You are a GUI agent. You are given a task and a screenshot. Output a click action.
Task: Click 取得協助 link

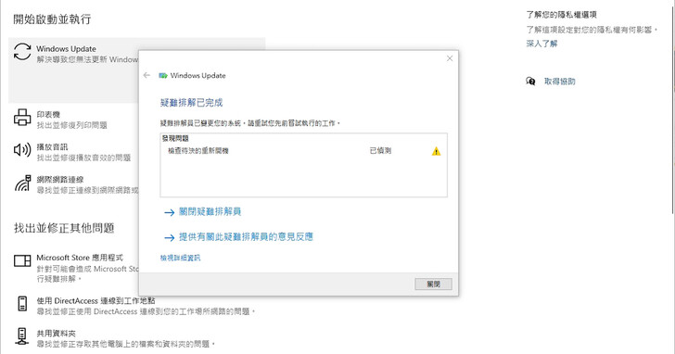tap(560, 82)
